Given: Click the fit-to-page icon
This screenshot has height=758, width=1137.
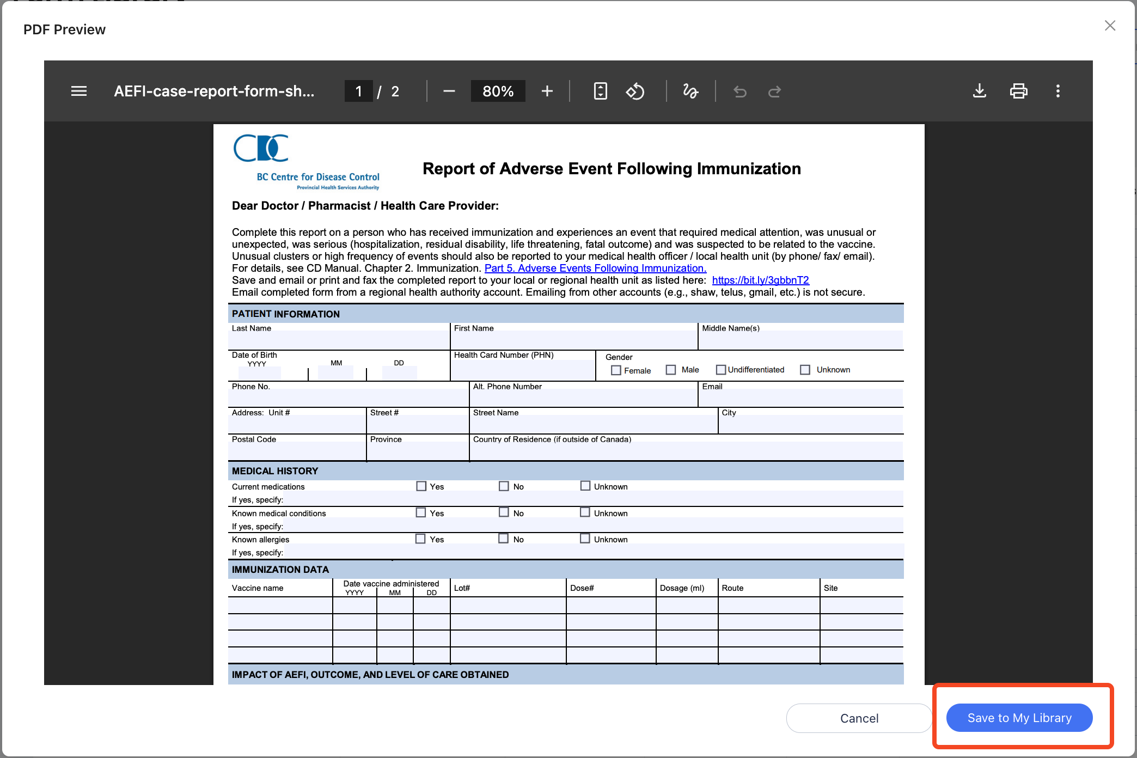Looking at the screenshot, I should coord(600,91).
